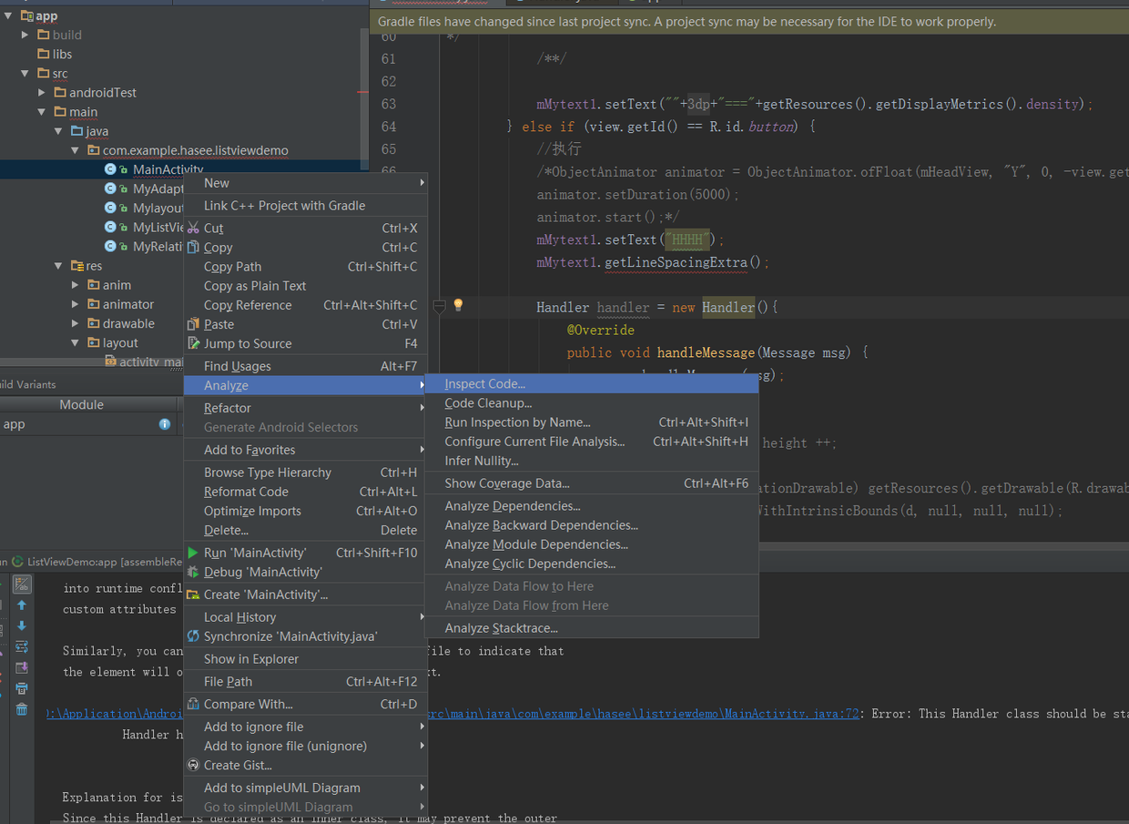This screenshot has width=1129, height=824.
Task: Collapse the src folder in project tree
Action: click(x=25, y=74)
